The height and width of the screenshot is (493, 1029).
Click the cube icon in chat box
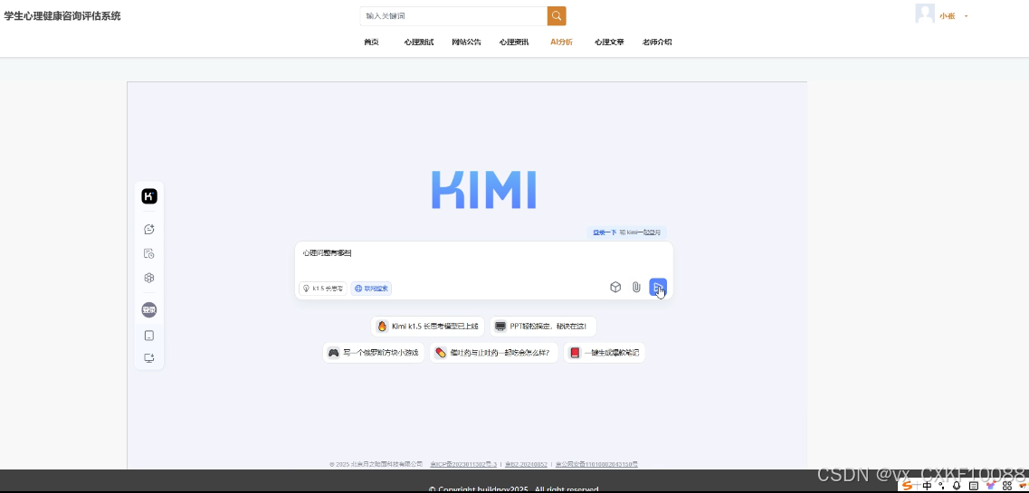(615, 287)
